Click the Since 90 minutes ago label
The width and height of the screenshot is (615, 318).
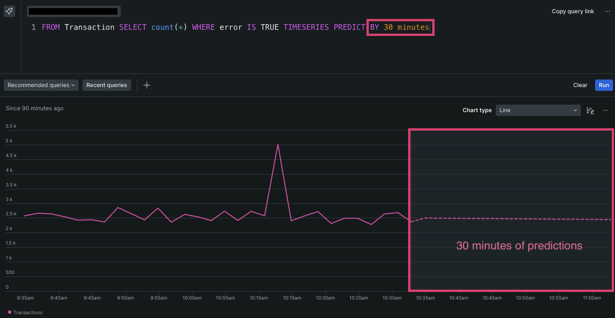click(35, 108)
